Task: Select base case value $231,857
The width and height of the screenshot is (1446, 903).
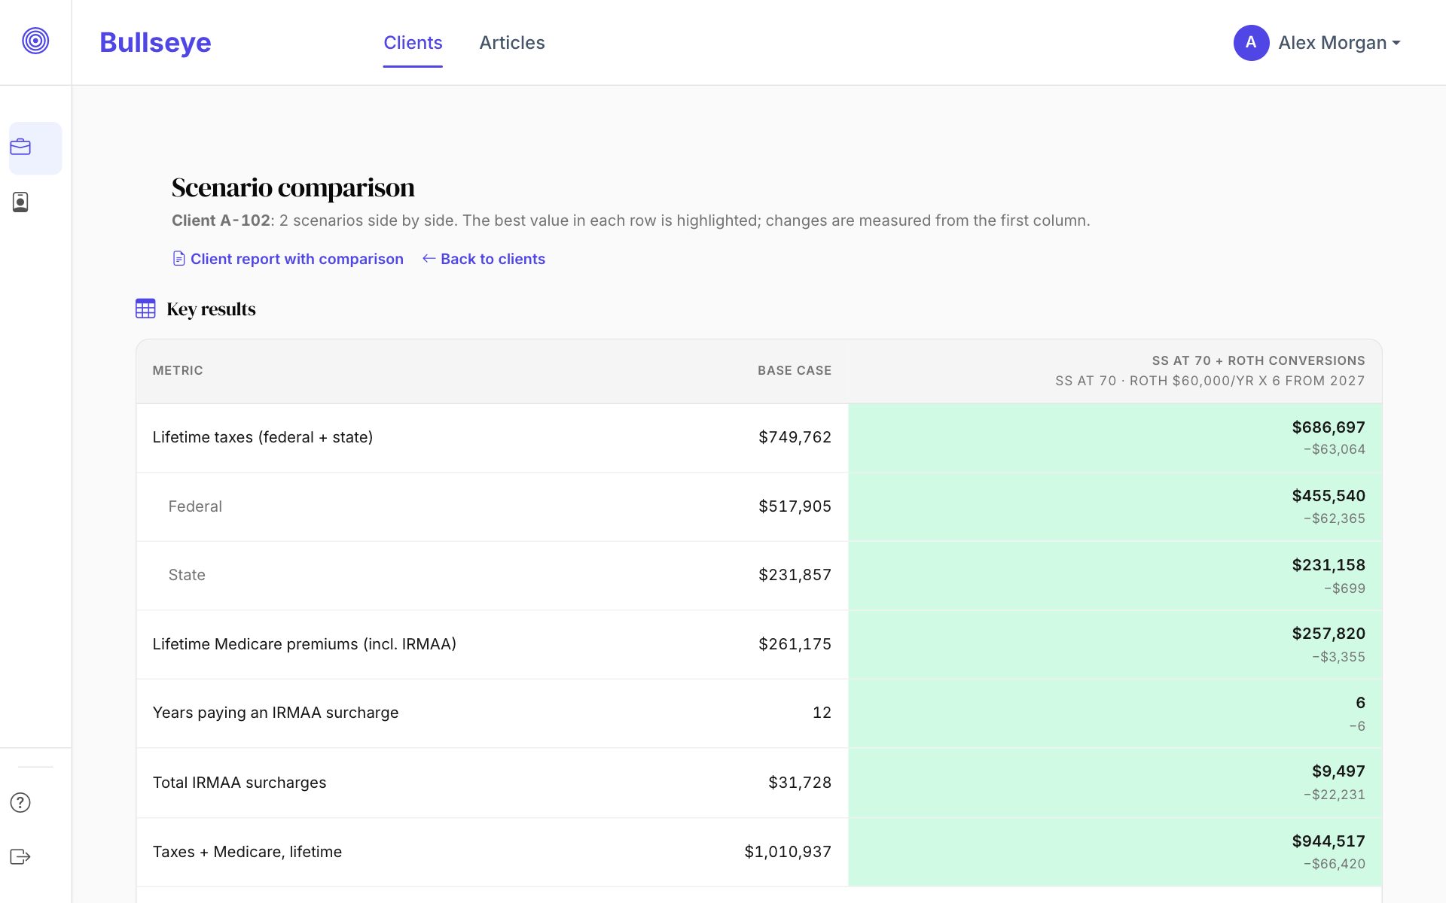Action: pyautogui.click(x=795, y=575)
